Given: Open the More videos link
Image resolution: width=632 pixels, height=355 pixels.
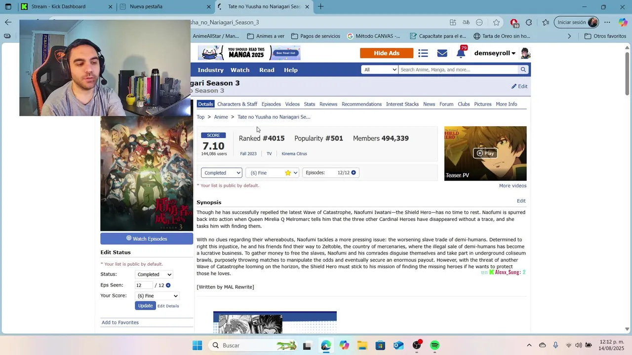Looking at the screenshot, I should tap(513, 186).
